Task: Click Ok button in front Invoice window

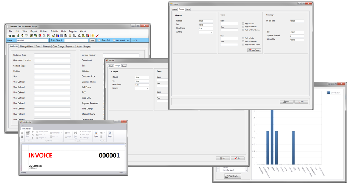Action: pyautogui.click(x=301, y=102)
